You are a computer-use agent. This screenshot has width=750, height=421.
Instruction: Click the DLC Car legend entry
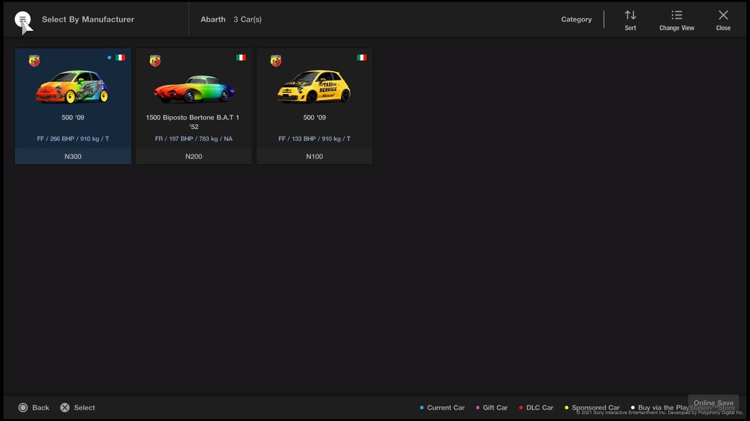[536, 407]
